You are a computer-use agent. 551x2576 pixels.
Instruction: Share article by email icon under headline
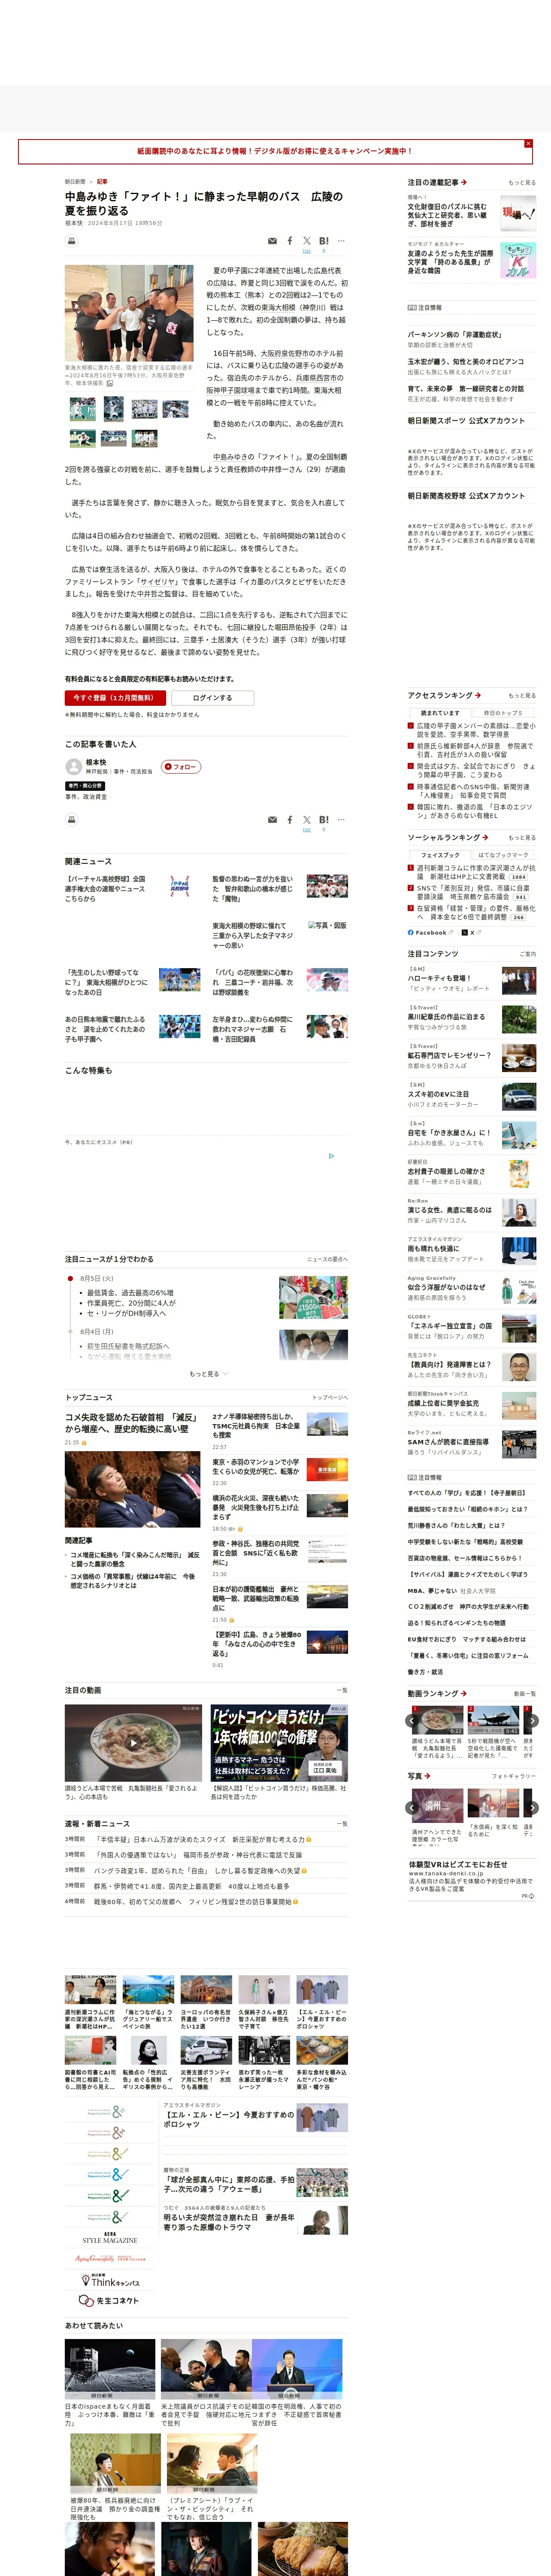272,241
